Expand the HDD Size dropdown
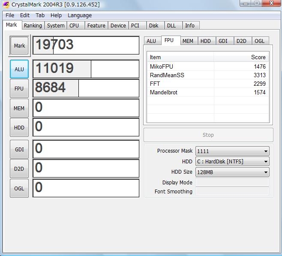This screenshot has height=256, width=282. coord(232,172)
